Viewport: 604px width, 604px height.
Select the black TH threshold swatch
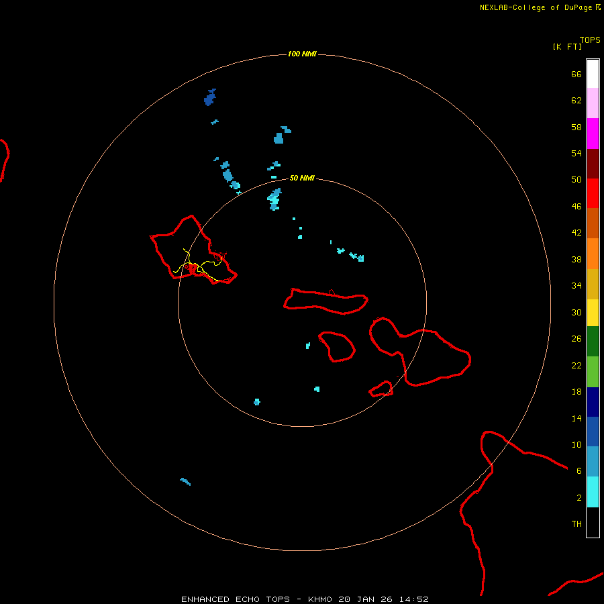coord(593,522)
